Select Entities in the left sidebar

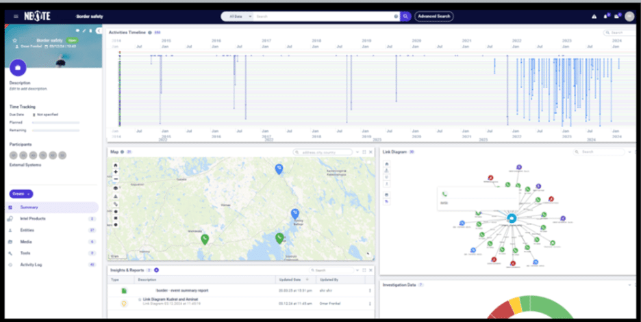pyautogui.click(x=29, y=230)
